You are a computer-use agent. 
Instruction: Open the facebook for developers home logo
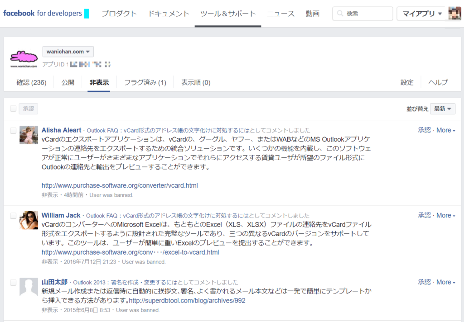43,13
